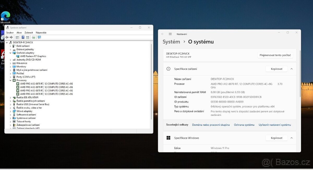Click the Systém breadcrumb in Settings
The width and height of the screenshot is (313, 170).
coord(171,42)
